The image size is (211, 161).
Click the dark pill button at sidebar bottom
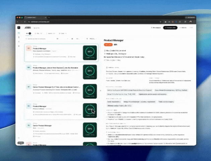20,143
